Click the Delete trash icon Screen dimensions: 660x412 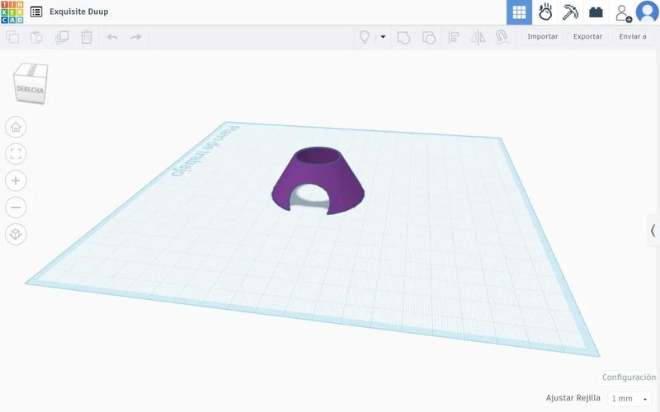coord(87,37)
